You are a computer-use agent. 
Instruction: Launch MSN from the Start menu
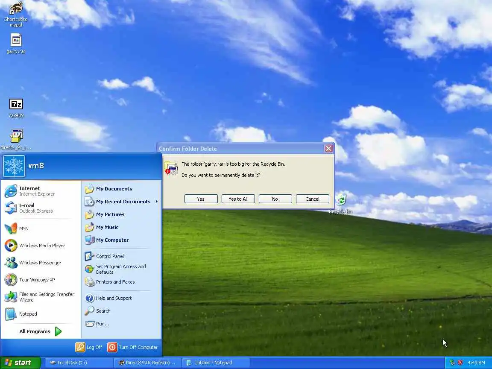[41, 228]
